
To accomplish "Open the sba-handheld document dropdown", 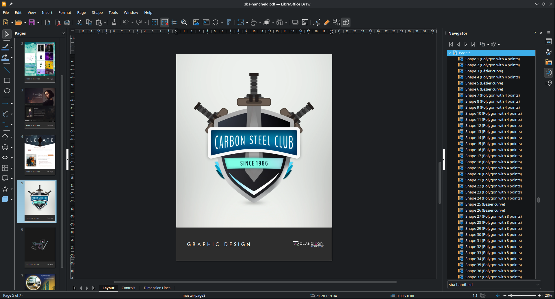I will point(494,285).
